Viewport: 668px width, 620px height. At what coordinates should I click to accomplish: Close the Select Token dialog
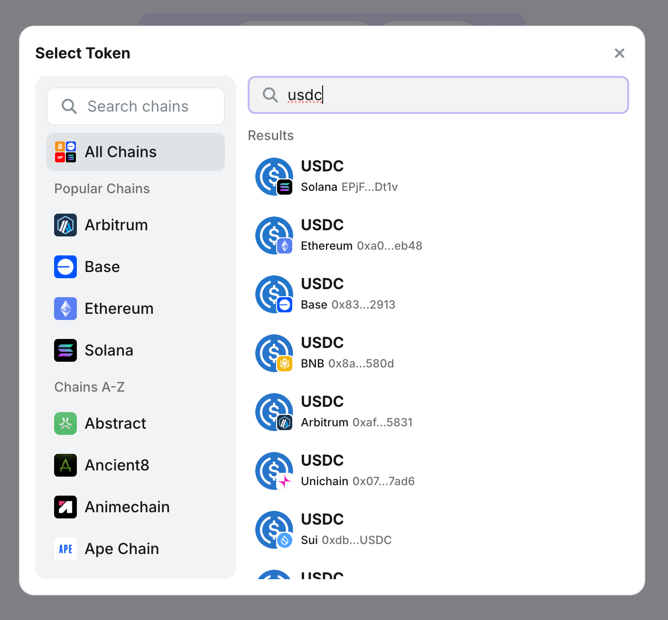[619, 53]
